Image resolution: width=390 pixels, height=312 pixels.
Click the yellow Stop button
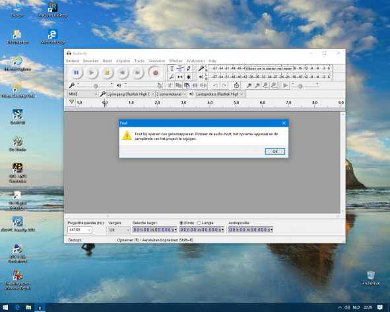click(x=107, y=73)
